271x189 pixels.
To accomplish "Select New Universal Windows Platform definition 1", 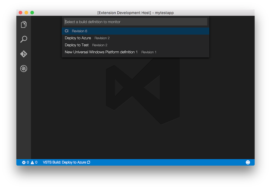I will (x=136, y=52).
